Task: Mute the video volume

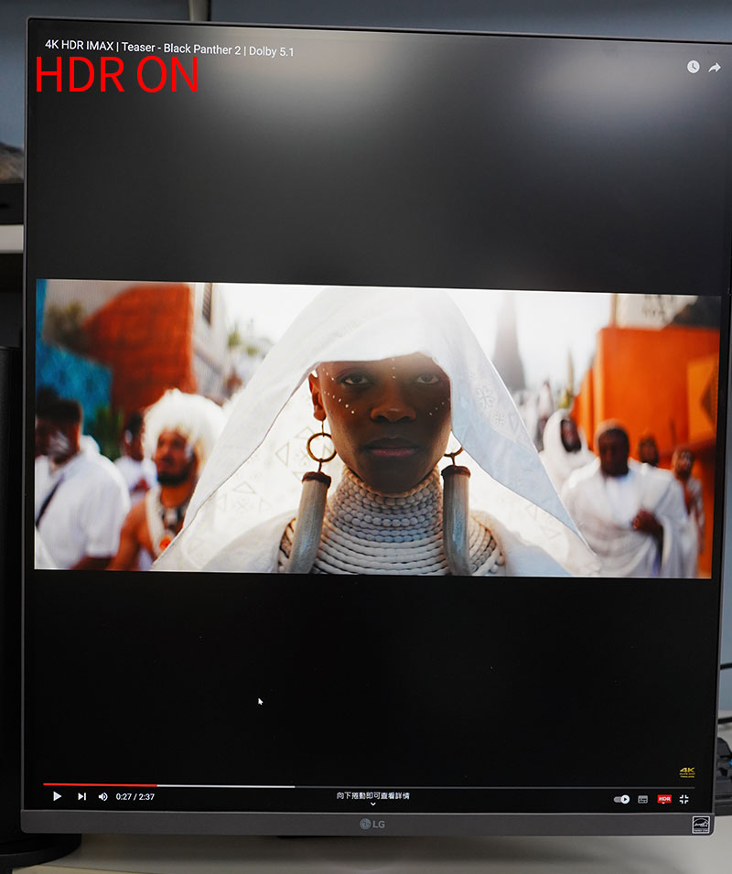Action: (102, 796)
